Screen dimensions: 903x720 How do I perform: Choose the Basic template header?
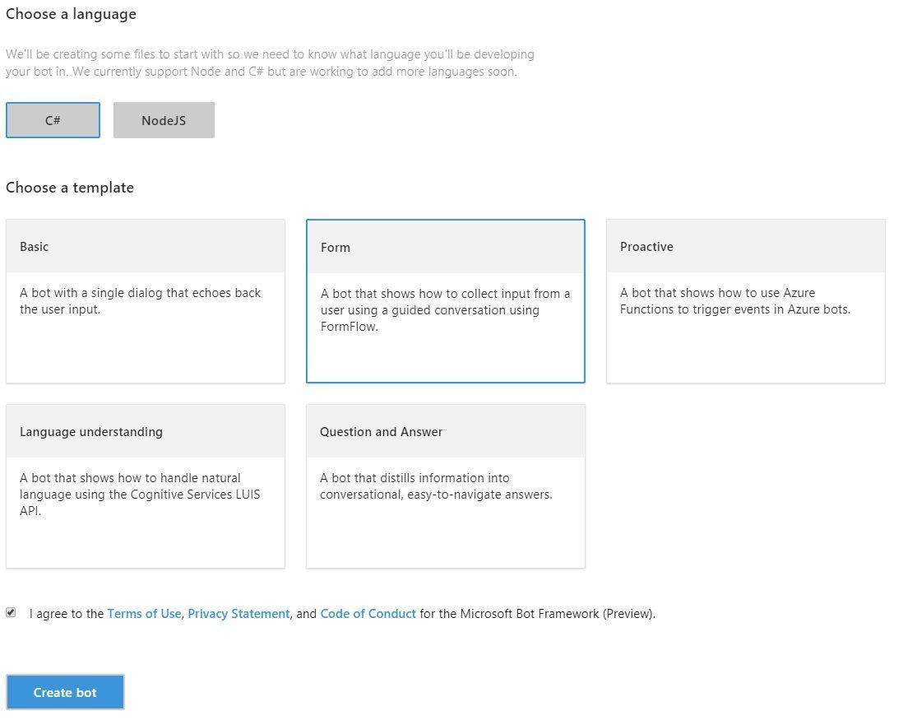click(x=35, y=246)
